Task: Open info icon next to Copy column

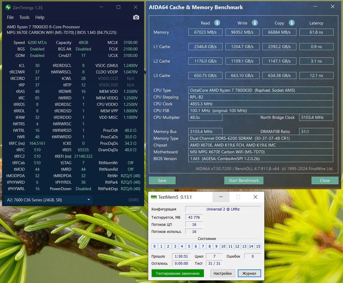Action: click(x=292, y=23)
